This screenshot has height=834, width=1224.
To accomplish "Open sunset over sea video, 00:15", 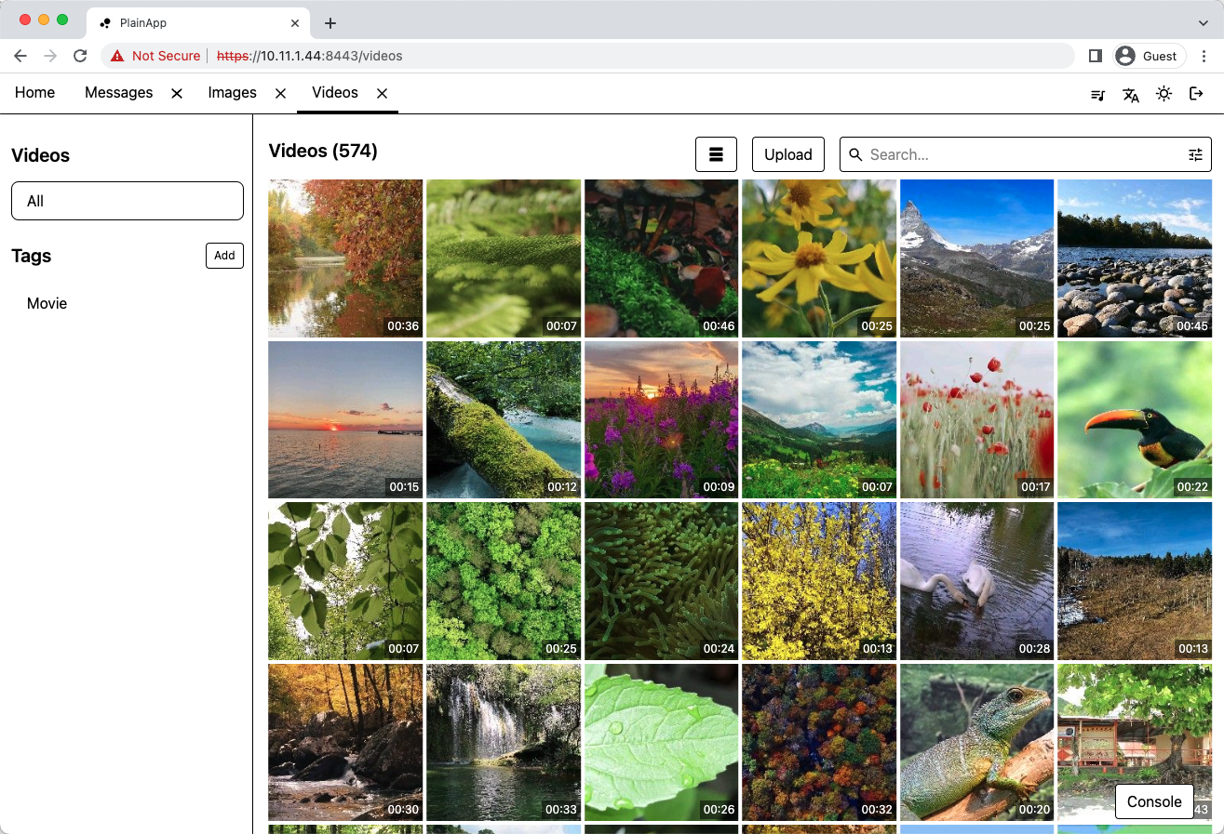I will pyautogui.click(x=345, y=419).
